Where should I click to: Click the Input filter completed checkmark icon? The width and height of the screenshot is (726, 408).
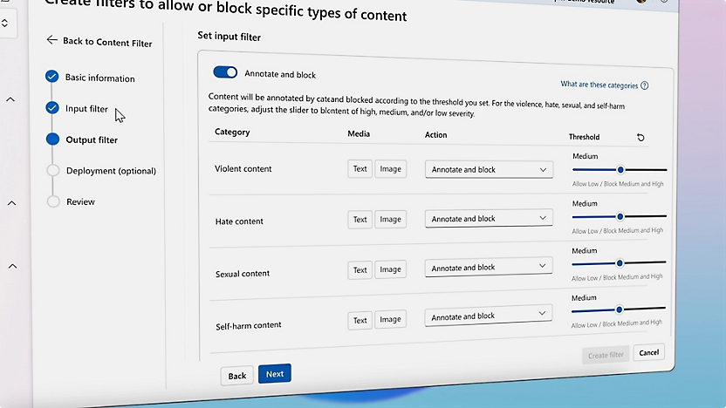(x=52, y=108)
